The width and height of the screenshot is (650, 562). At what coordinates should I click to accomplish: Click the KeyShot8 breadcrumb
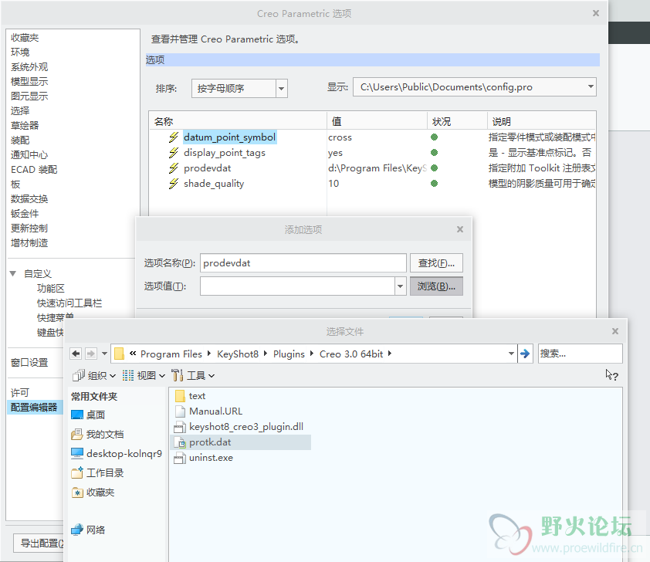238,354
